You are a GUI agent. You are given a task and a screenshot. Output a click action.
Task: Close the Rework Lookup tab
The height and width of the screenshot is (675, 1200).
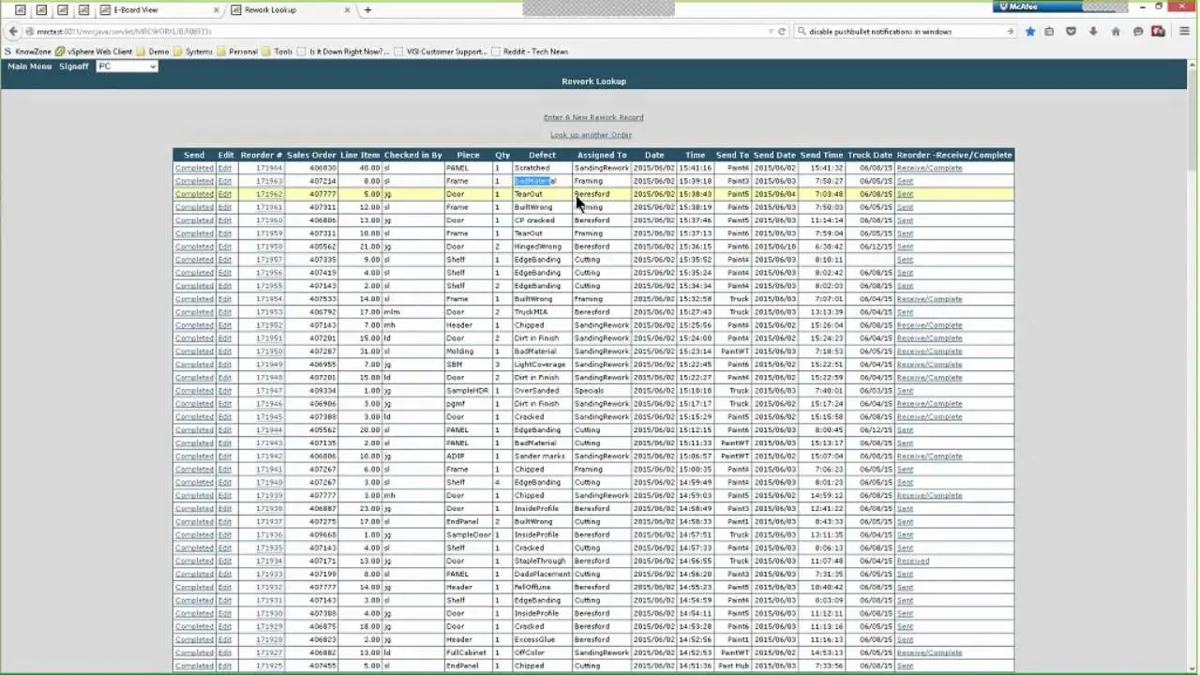348,9
